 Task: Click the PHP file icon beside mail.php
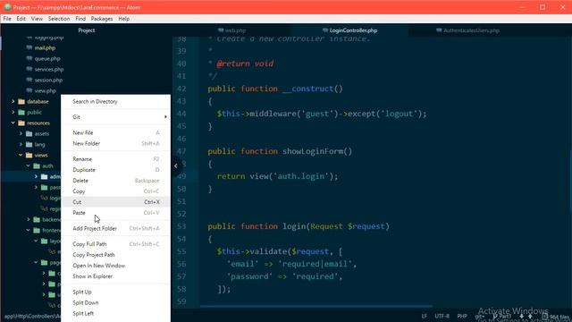click(x=29, y=47)
